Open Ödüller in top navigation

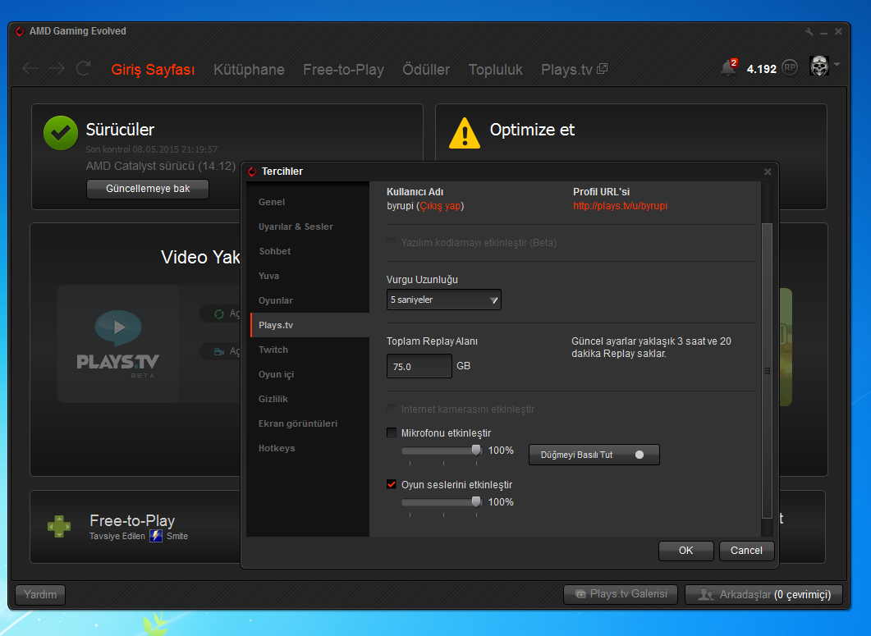[x=426, y=70]
